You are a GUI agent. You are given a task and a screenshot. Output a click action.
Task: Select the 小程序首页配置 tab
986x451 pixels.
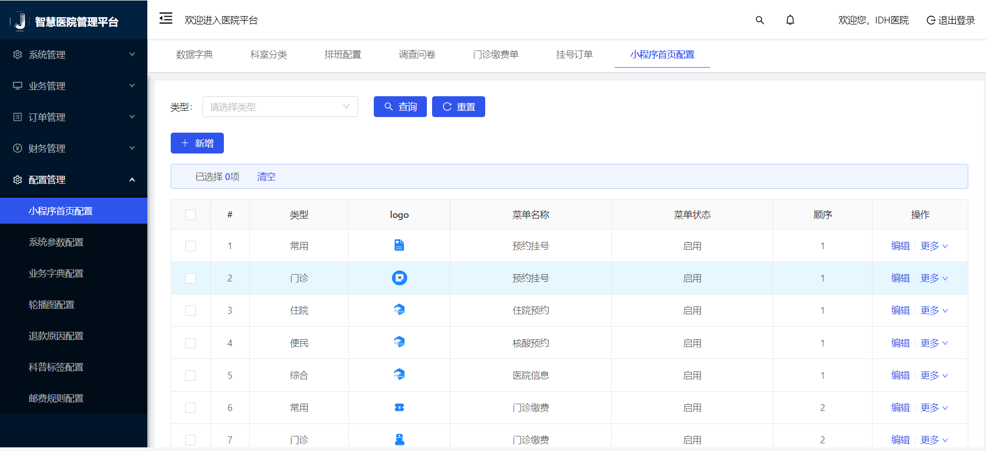(x=662, y=55)
